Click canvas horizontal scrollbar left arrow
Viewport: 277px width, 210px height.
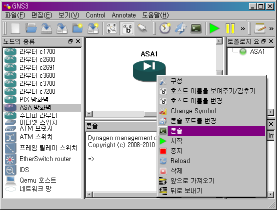(x=89, y=114)
